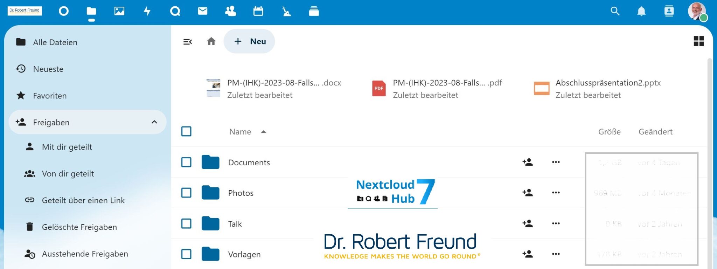The height and width of the screenshot is (269, 717).
Task: Open the Contacts people icon
Action: [x=230, y=11]
